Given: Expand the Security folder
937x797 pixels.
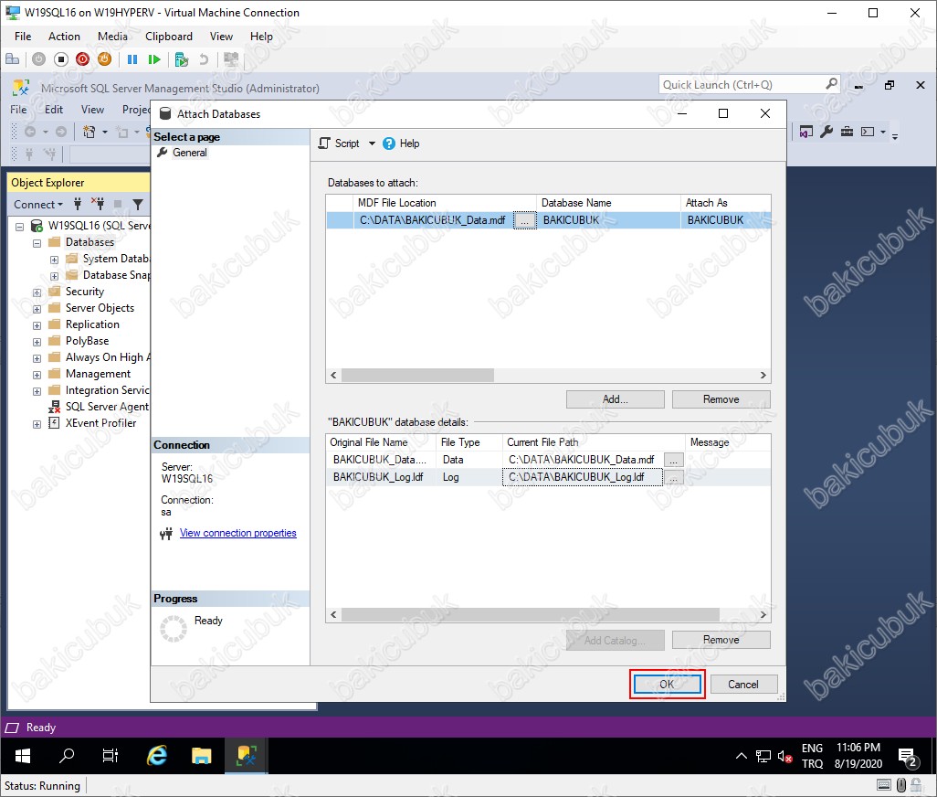Looking at the screenshot, I should pos(37,292).
